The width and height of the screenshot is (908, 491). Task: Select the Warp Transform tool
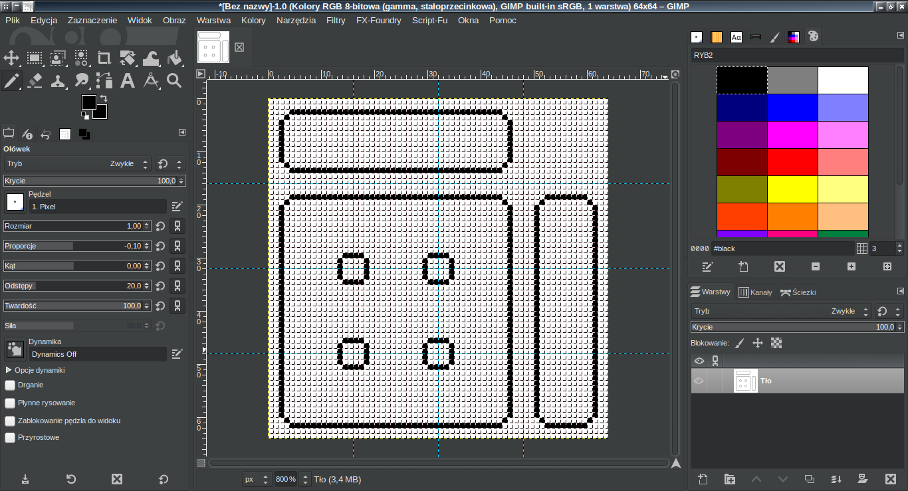tap(151, 58)
